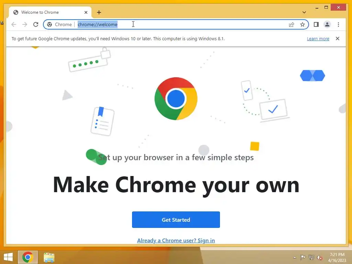Click the browser Back arrow

tap(14, 24)
